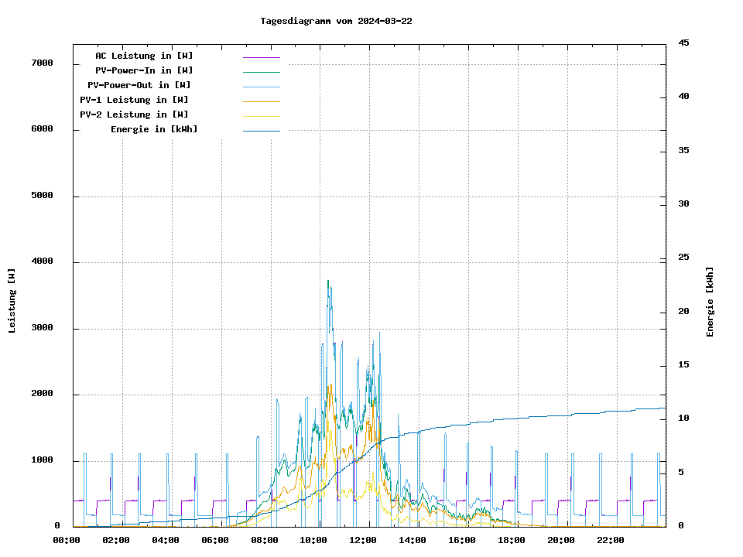Click the 7000 value on power axis
The width and height of the screenshot is (743, 557).
pyautogui.click(x=41, y=63)
